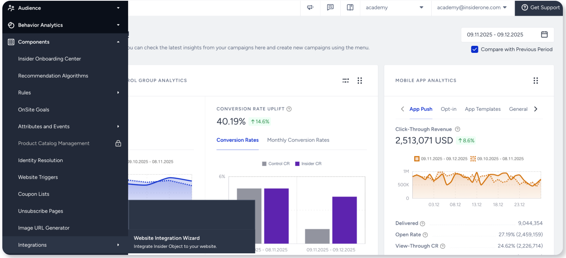Click the date range field 09.11.2025 - 09.12.2025

click(507, 35)
